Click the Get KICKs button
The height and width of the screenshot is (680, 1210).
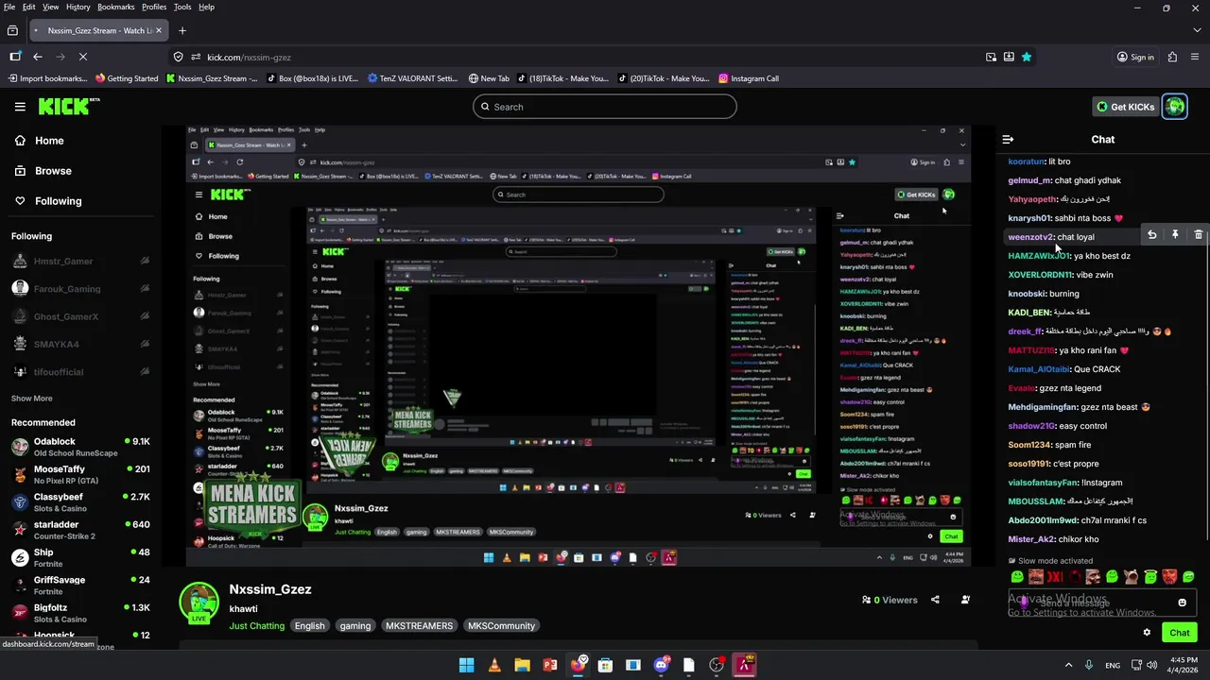(1125, 107)
